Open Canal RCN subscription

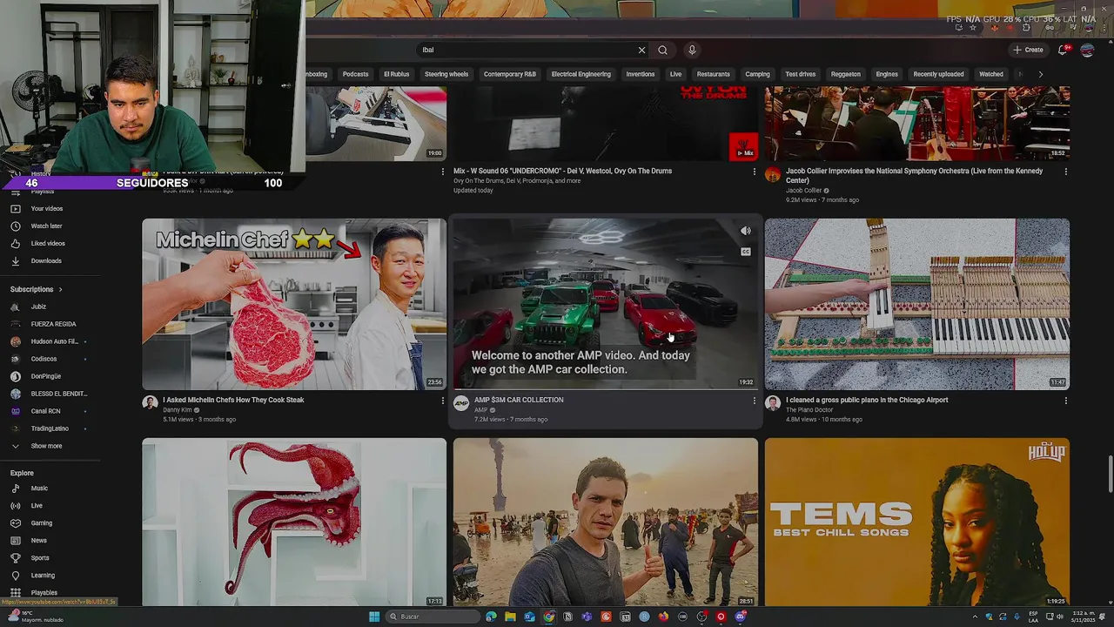pyautogui.click(x=45, y=411)
